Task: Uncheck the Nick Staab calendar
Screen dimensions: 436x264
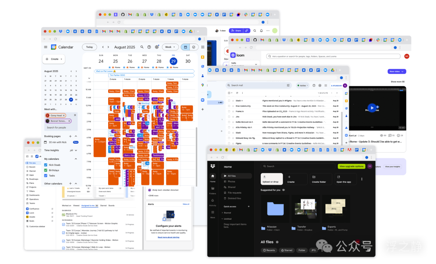Action: point(46,165)
